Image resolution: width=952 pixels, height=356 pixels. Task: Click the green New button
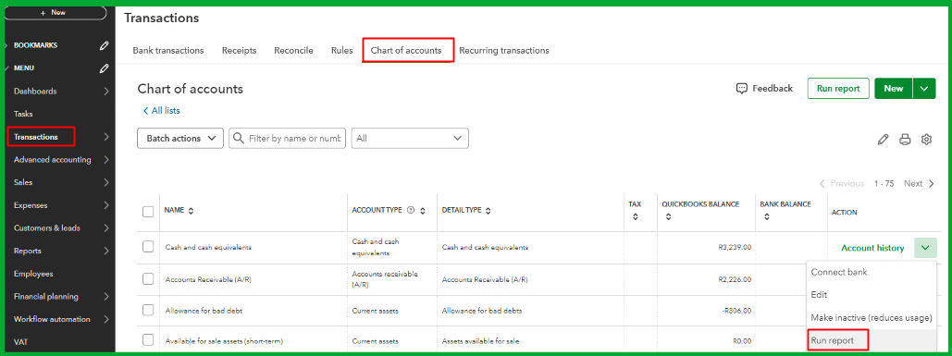pos(893,89)
